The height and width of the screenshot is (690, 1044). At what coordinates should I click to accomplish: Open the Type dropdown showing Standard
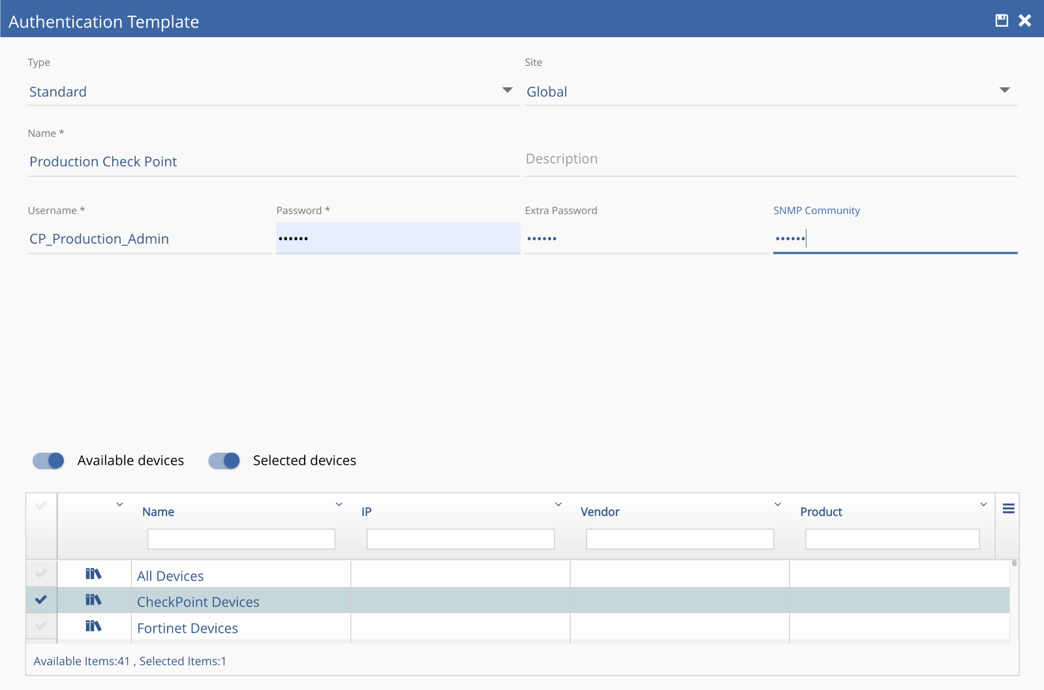(508, 91)
